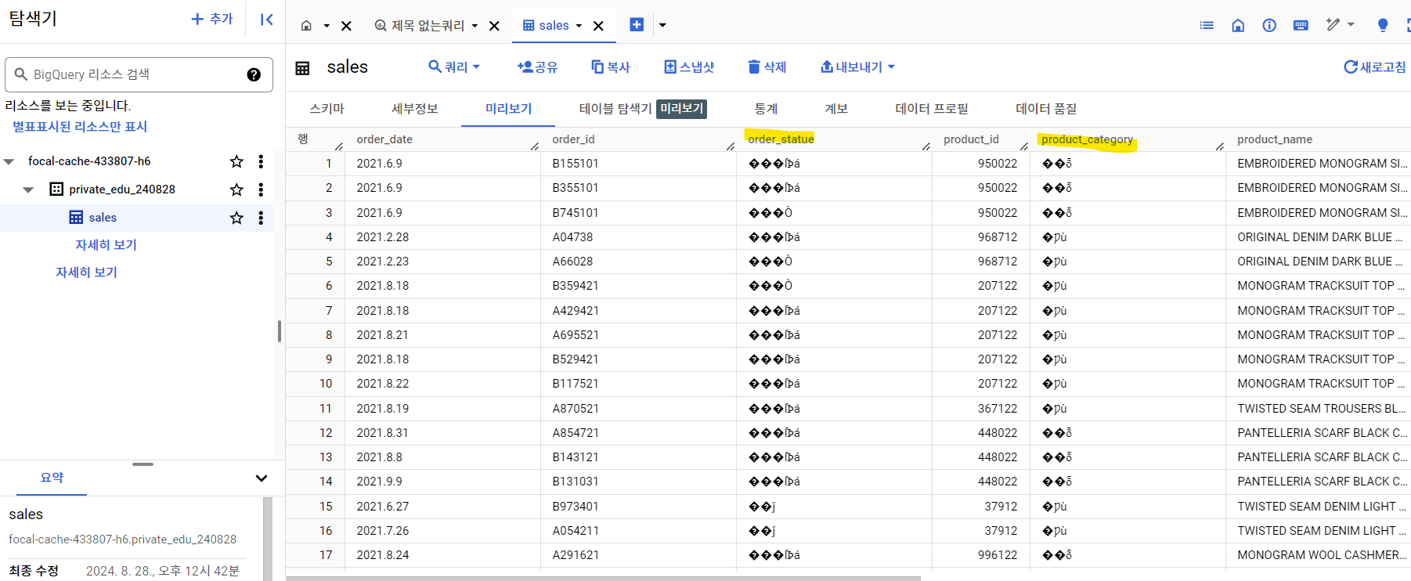Open the Schema tab
The image size is (1411, 581).
click(327, 109)
